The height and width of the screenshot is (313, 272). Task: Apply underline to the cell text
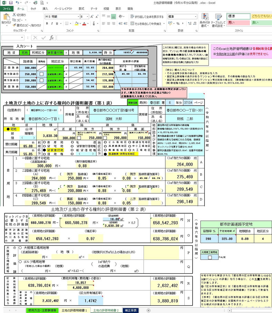[57, 23]
